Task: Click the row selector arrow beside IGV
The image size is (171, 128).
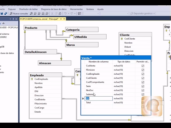Action: (83, 98)
